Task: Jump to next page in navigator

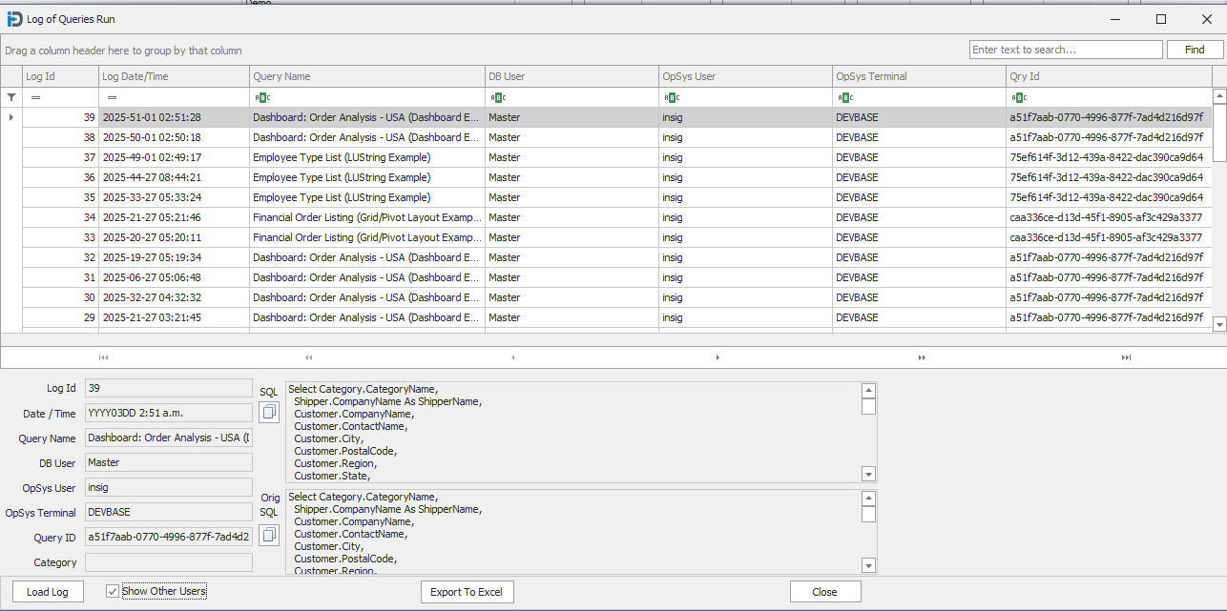Action: click(922, 357)
